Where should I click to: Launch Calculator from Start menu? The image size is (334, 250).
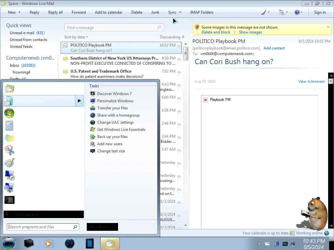[9, 125]
